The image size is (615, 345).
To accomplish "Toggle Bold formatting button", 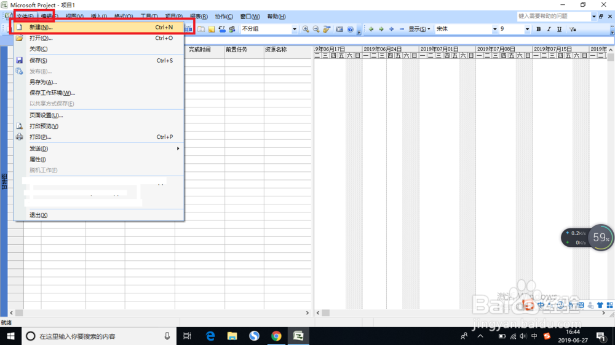I will point(539,29).
